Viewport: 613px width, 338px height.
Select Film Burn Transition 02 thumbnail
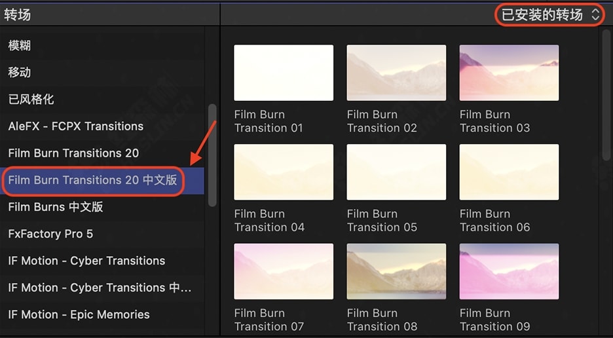pos(396,73)
